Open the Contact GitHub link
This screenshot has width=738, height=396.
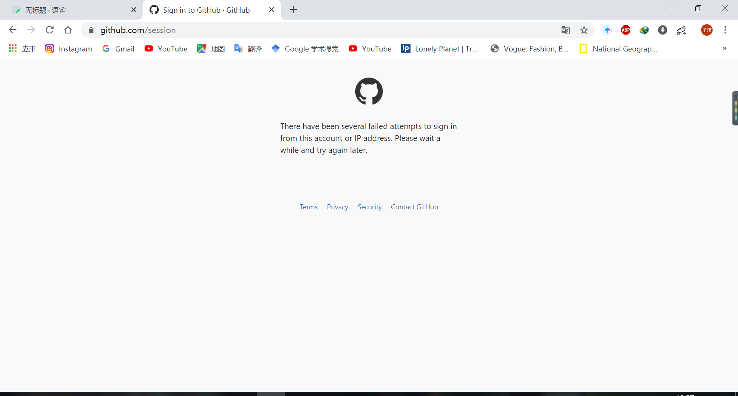coord(414,207)
